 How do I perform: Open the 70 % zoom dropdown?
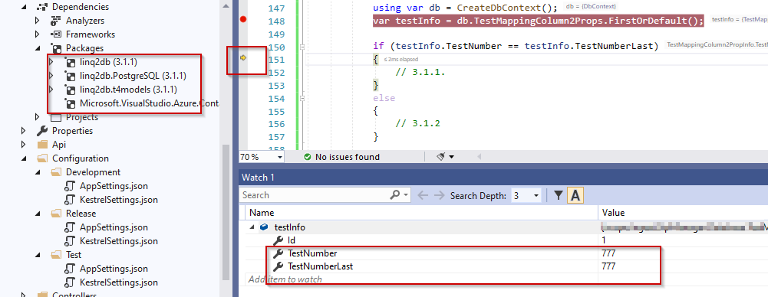point(280,157)
